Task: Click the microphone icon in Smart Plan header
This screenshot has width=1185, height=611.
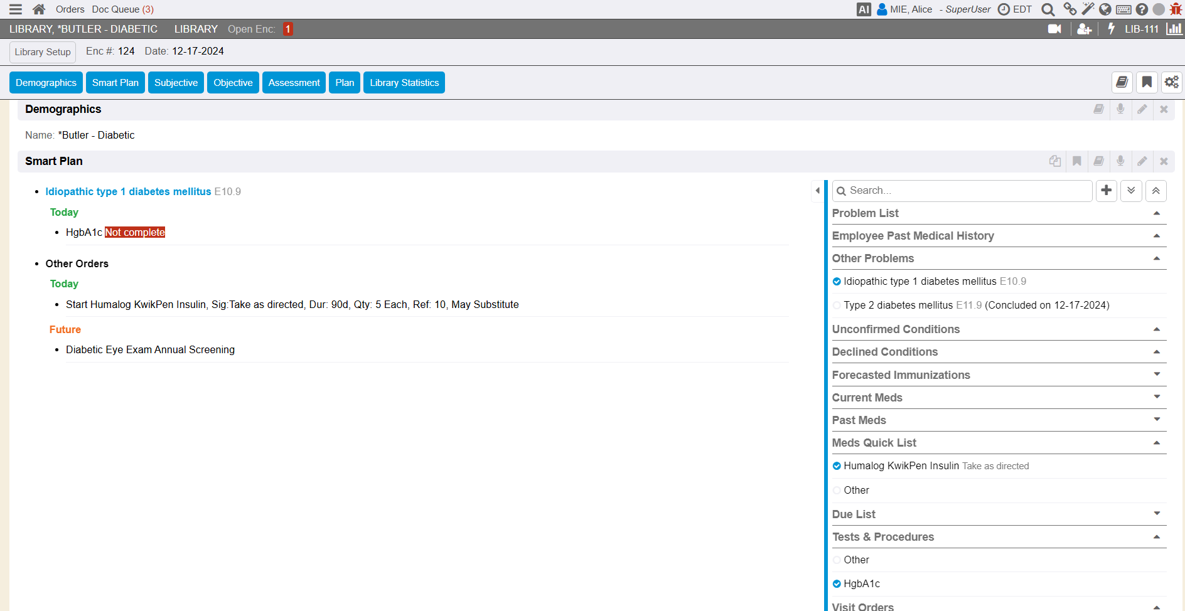Action: 1120,161
